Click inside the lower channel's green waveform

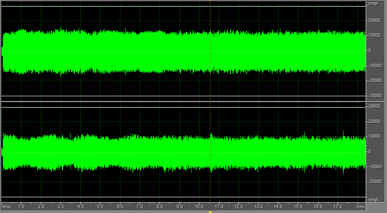point(184,152)
